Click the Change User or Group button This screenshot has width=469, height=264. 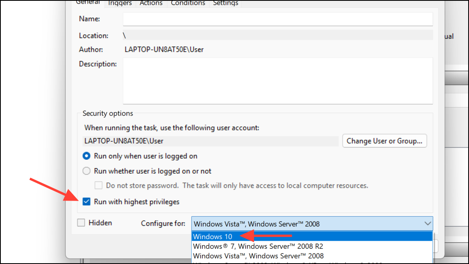[x=384, y=141]
